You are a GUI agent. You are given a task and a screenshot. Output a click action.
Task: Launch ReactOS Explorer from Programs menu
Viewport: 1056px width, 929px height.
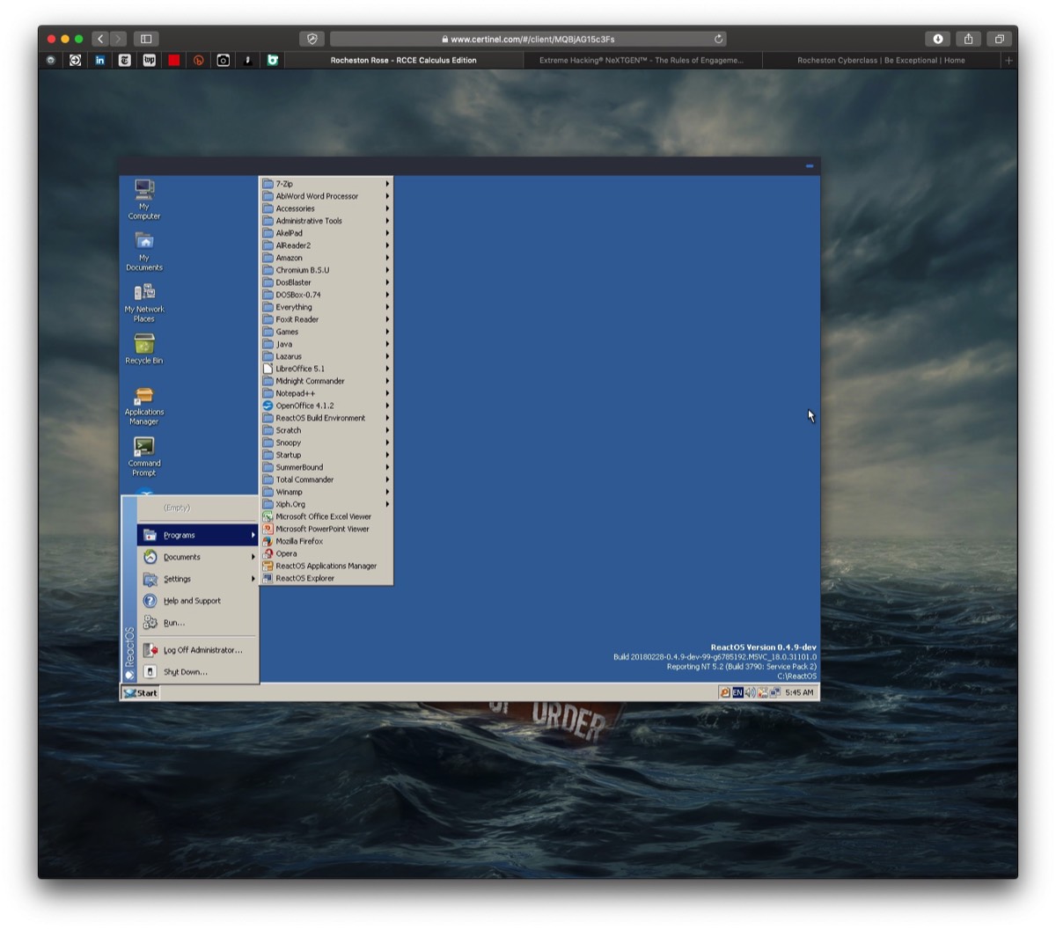pos(326,578)
